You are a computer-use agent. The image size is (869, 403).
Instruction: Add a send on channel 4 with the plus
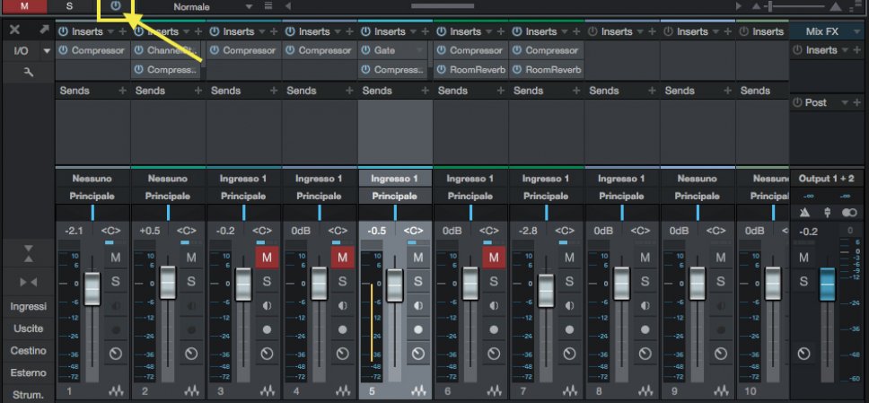coord(349,91)
